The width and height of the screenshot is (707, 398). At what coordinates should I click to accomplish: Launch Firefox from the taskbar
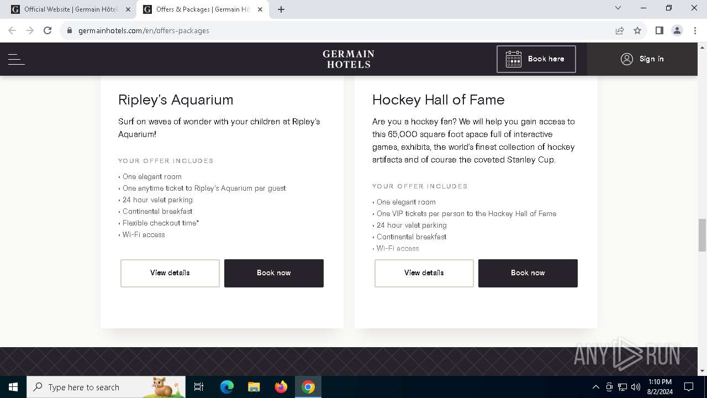tap(281, 387)
